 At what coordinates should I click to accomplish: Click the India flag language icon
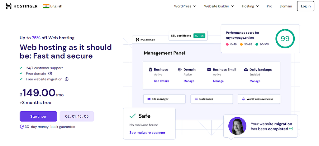point(46,6)
